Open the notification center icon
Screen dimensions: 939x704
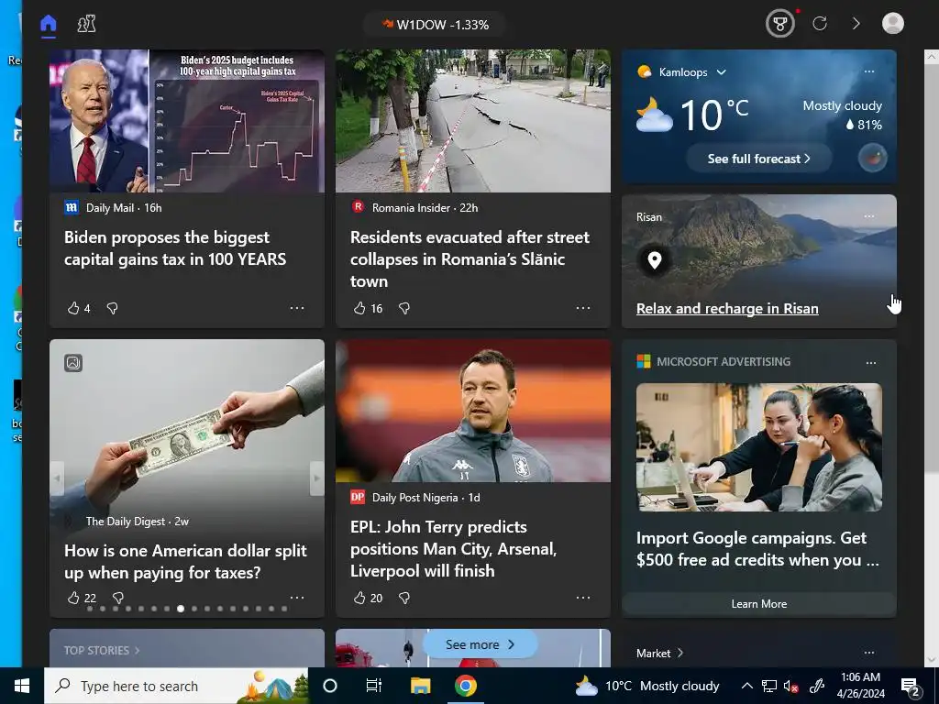[911, 686]
